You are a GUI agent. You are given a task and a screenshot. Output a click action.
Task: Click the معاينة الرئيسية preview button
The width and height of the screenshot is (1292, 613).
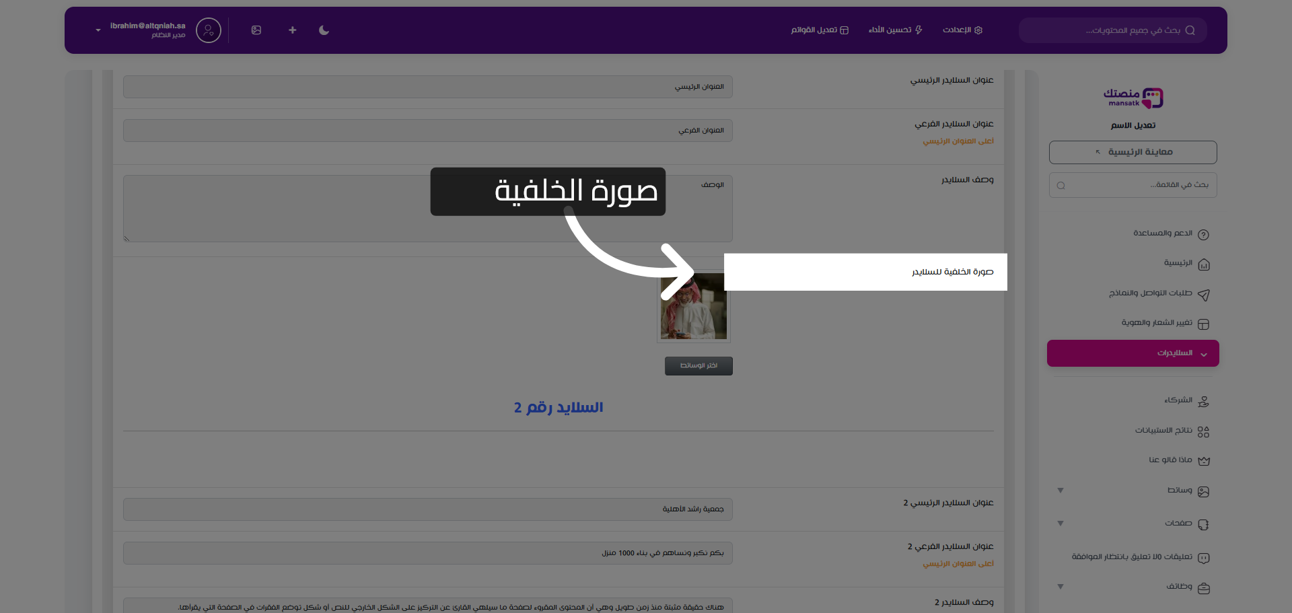1133,152
